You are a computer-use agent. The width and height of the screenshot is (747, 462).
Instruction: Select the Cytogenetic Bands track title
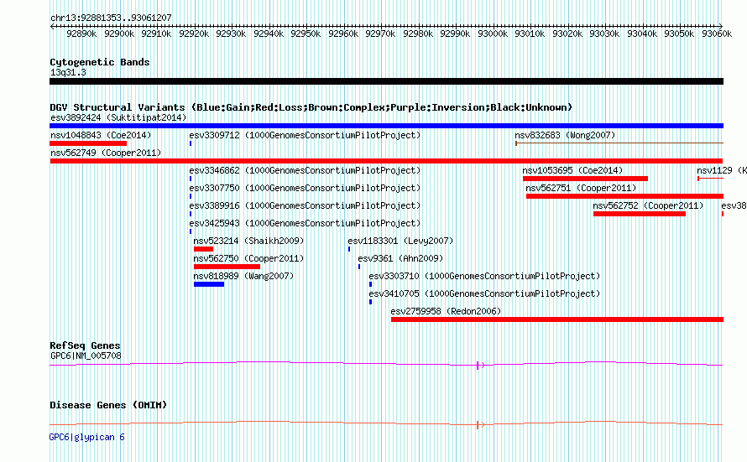100,62
